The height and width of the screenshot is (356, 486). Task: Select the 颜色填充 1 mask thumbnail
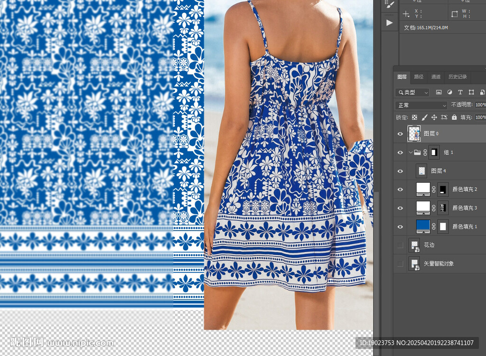[443, 227]
